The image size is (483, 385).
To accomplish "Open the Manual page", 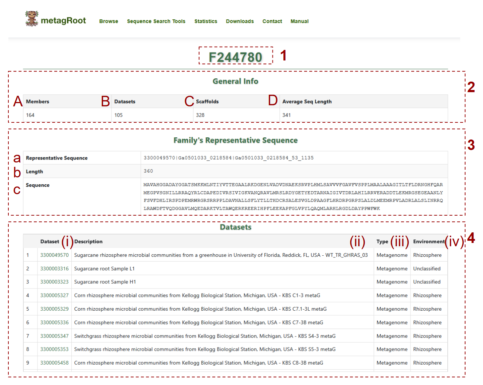I will pos(299,21).
